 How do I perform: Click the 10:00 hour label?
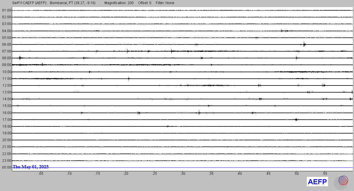coord(6,72)
